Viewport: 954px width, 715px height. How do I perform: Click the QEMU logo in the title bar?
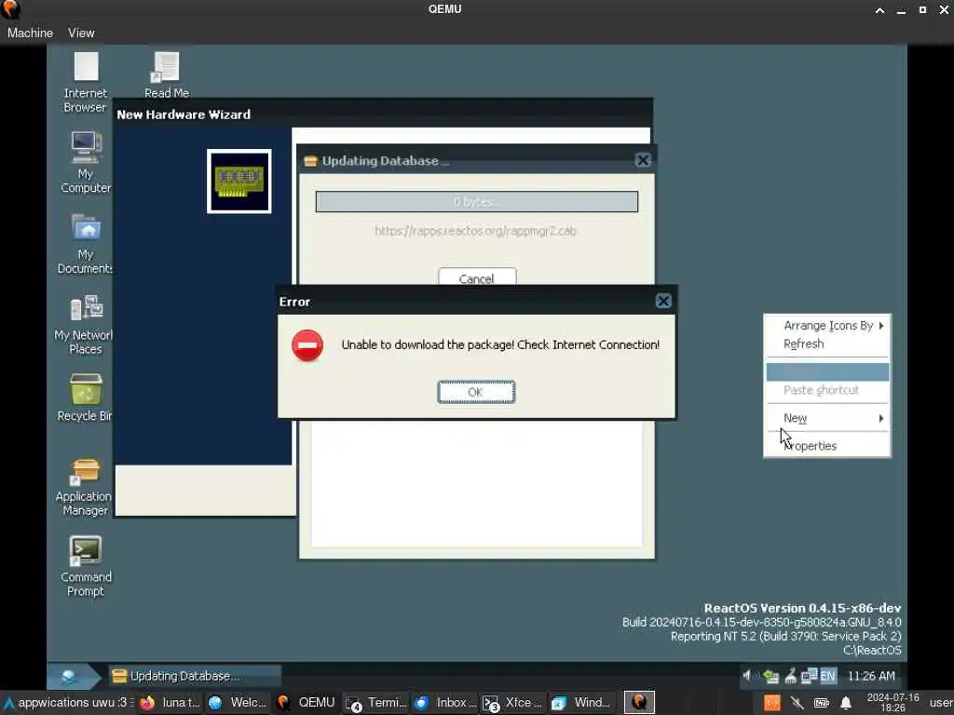pyautogui.click(x=11, y=9)
